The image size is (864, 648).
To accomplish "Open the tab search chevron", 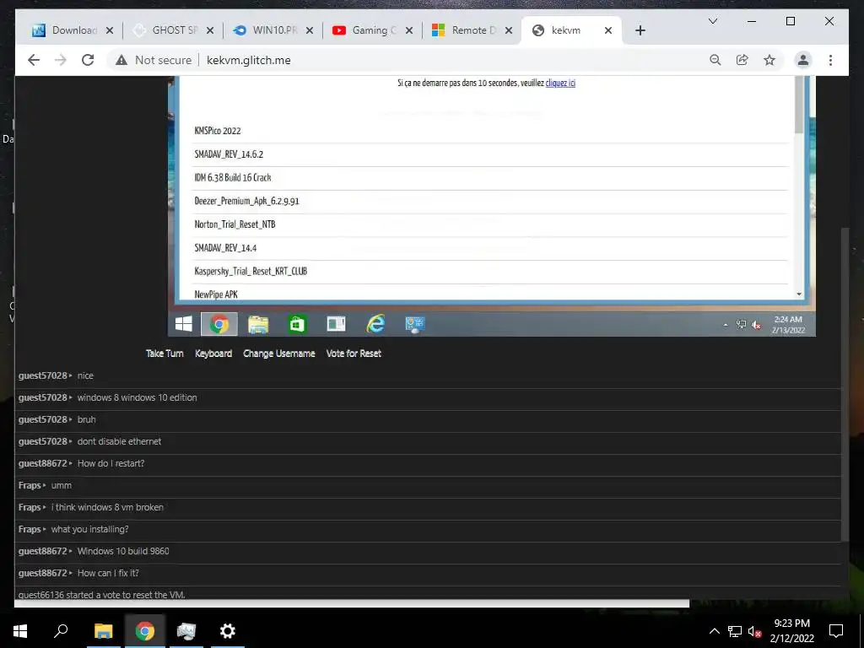I will tap(712, 21).
